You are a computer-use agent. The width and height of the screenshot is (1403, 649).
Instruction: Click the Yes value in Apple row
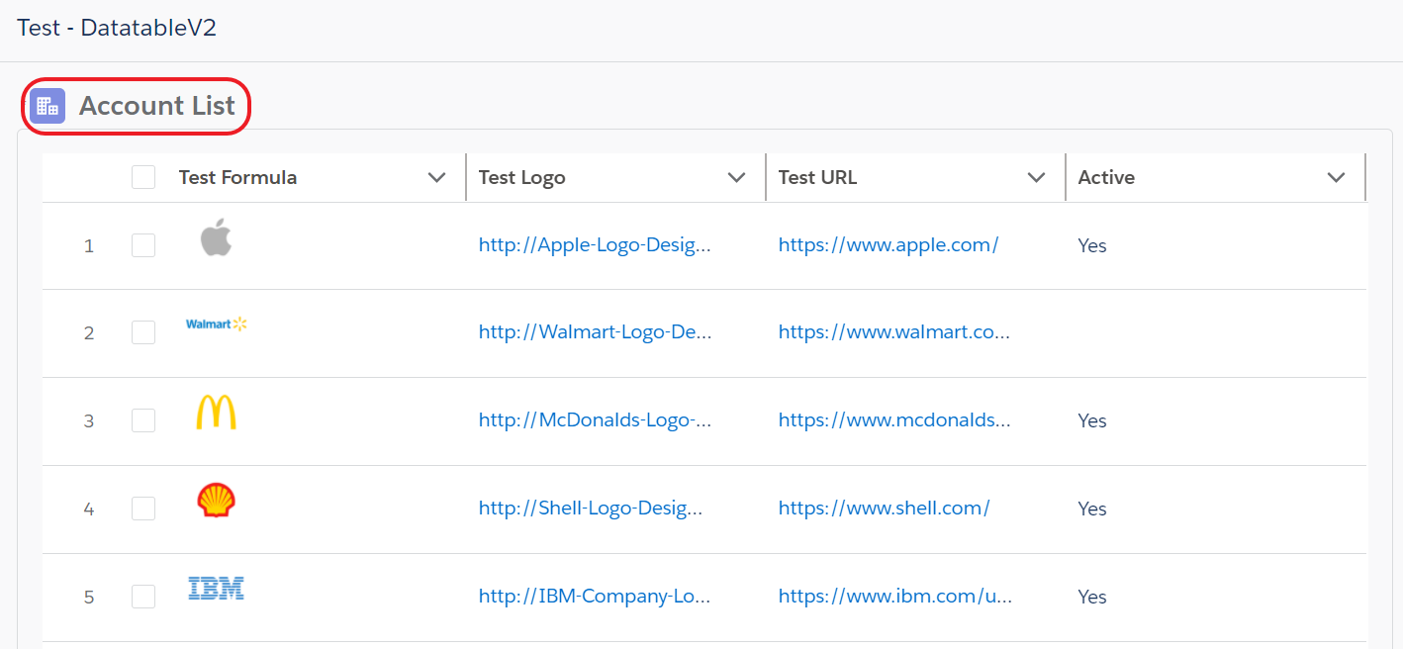(x=1092, y=245)
